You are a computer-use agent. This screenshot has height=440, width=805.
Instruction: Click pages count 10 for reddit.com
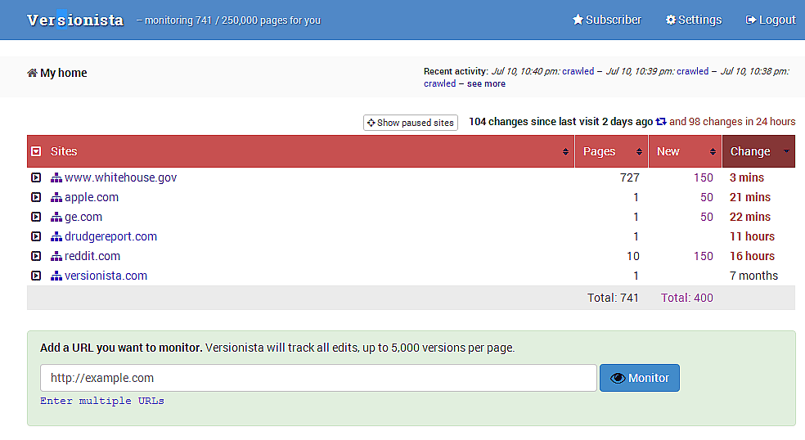633,256
